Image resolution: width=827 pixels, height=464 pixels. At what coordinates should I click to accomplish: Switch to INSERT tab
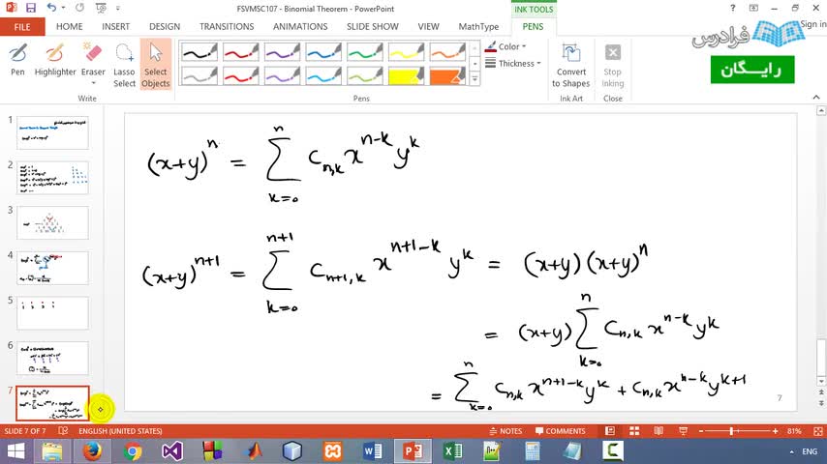coord(115,27)
